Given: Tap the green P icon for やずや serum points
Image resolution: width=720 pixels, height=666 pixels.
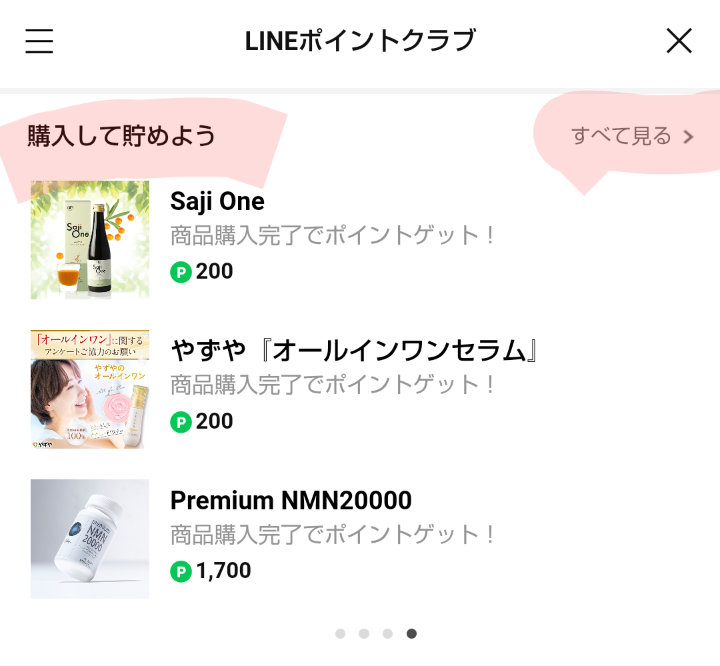Looking at the screenshot, I should 181,422.
